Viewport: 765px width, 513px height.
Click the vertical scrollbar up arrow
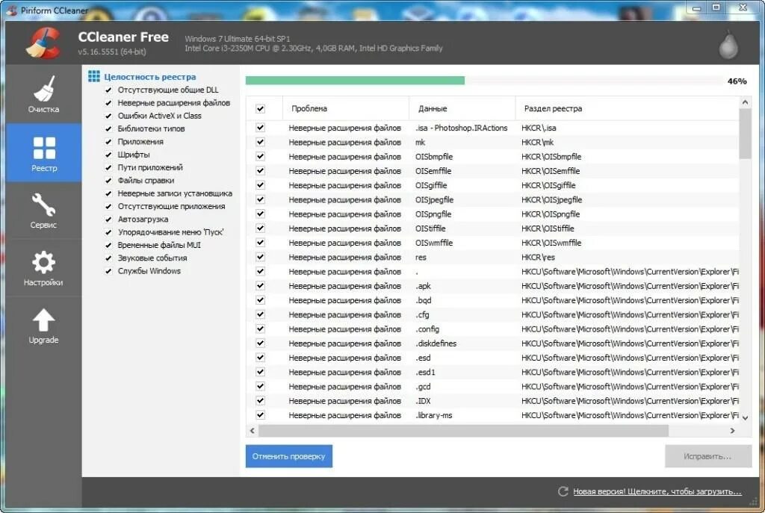pos(745,102)
